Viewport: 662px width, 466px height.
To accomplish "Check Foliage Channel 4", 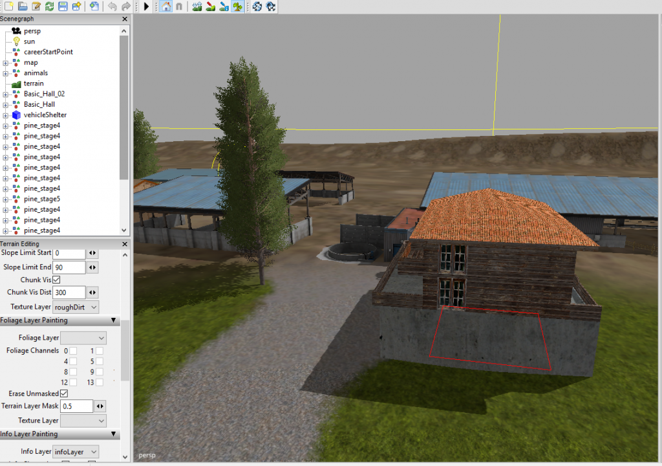I will tap(73, 361).
